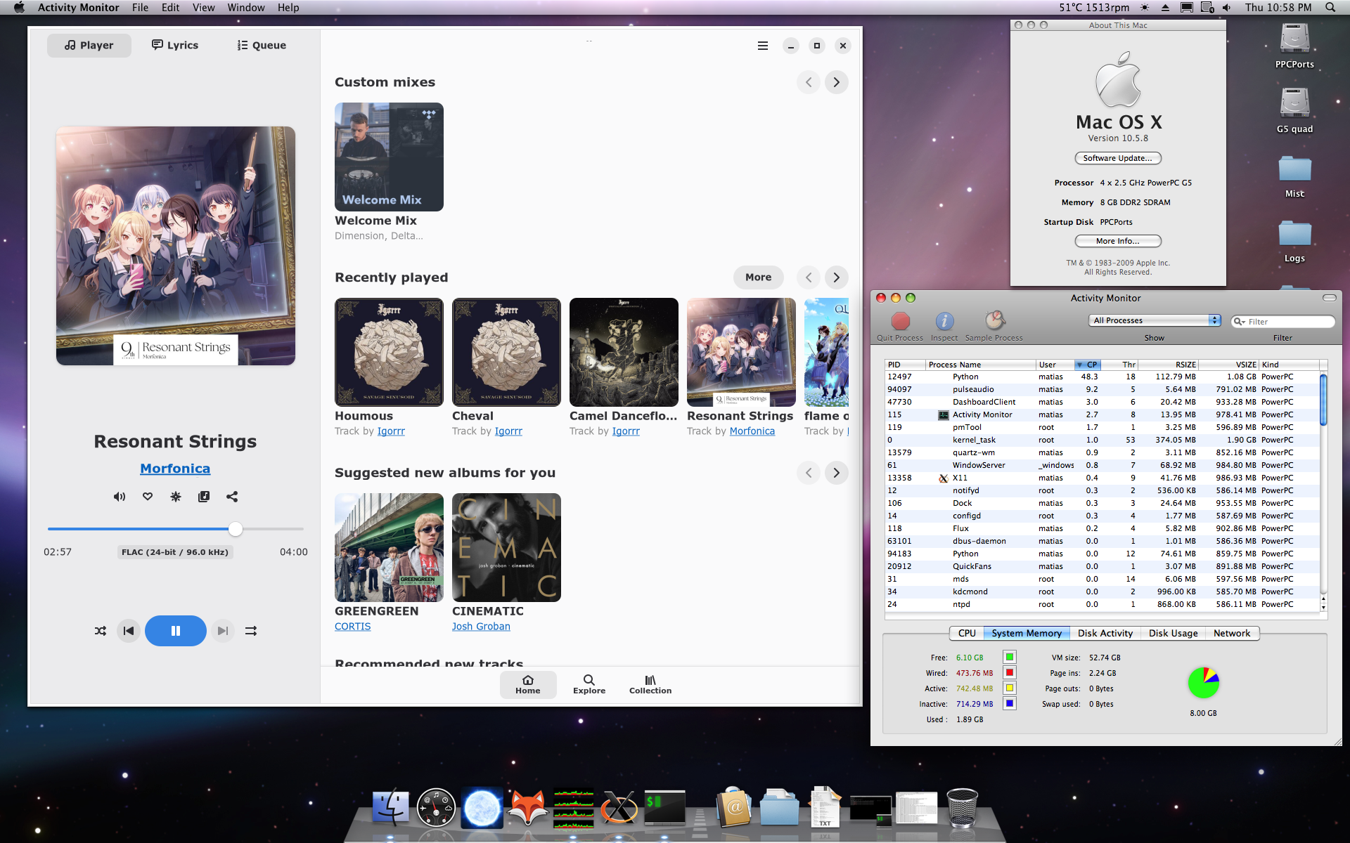
Task: Pause the current song
Action: pos(176,631)
